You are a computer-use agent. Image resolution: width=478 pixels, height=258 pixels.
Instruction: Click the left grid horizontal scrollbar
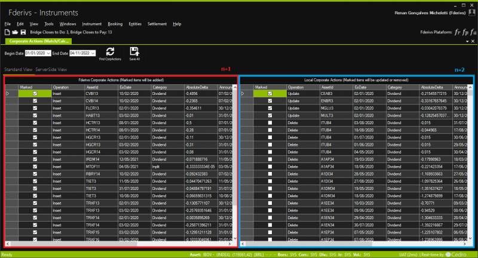coord(119,244)
